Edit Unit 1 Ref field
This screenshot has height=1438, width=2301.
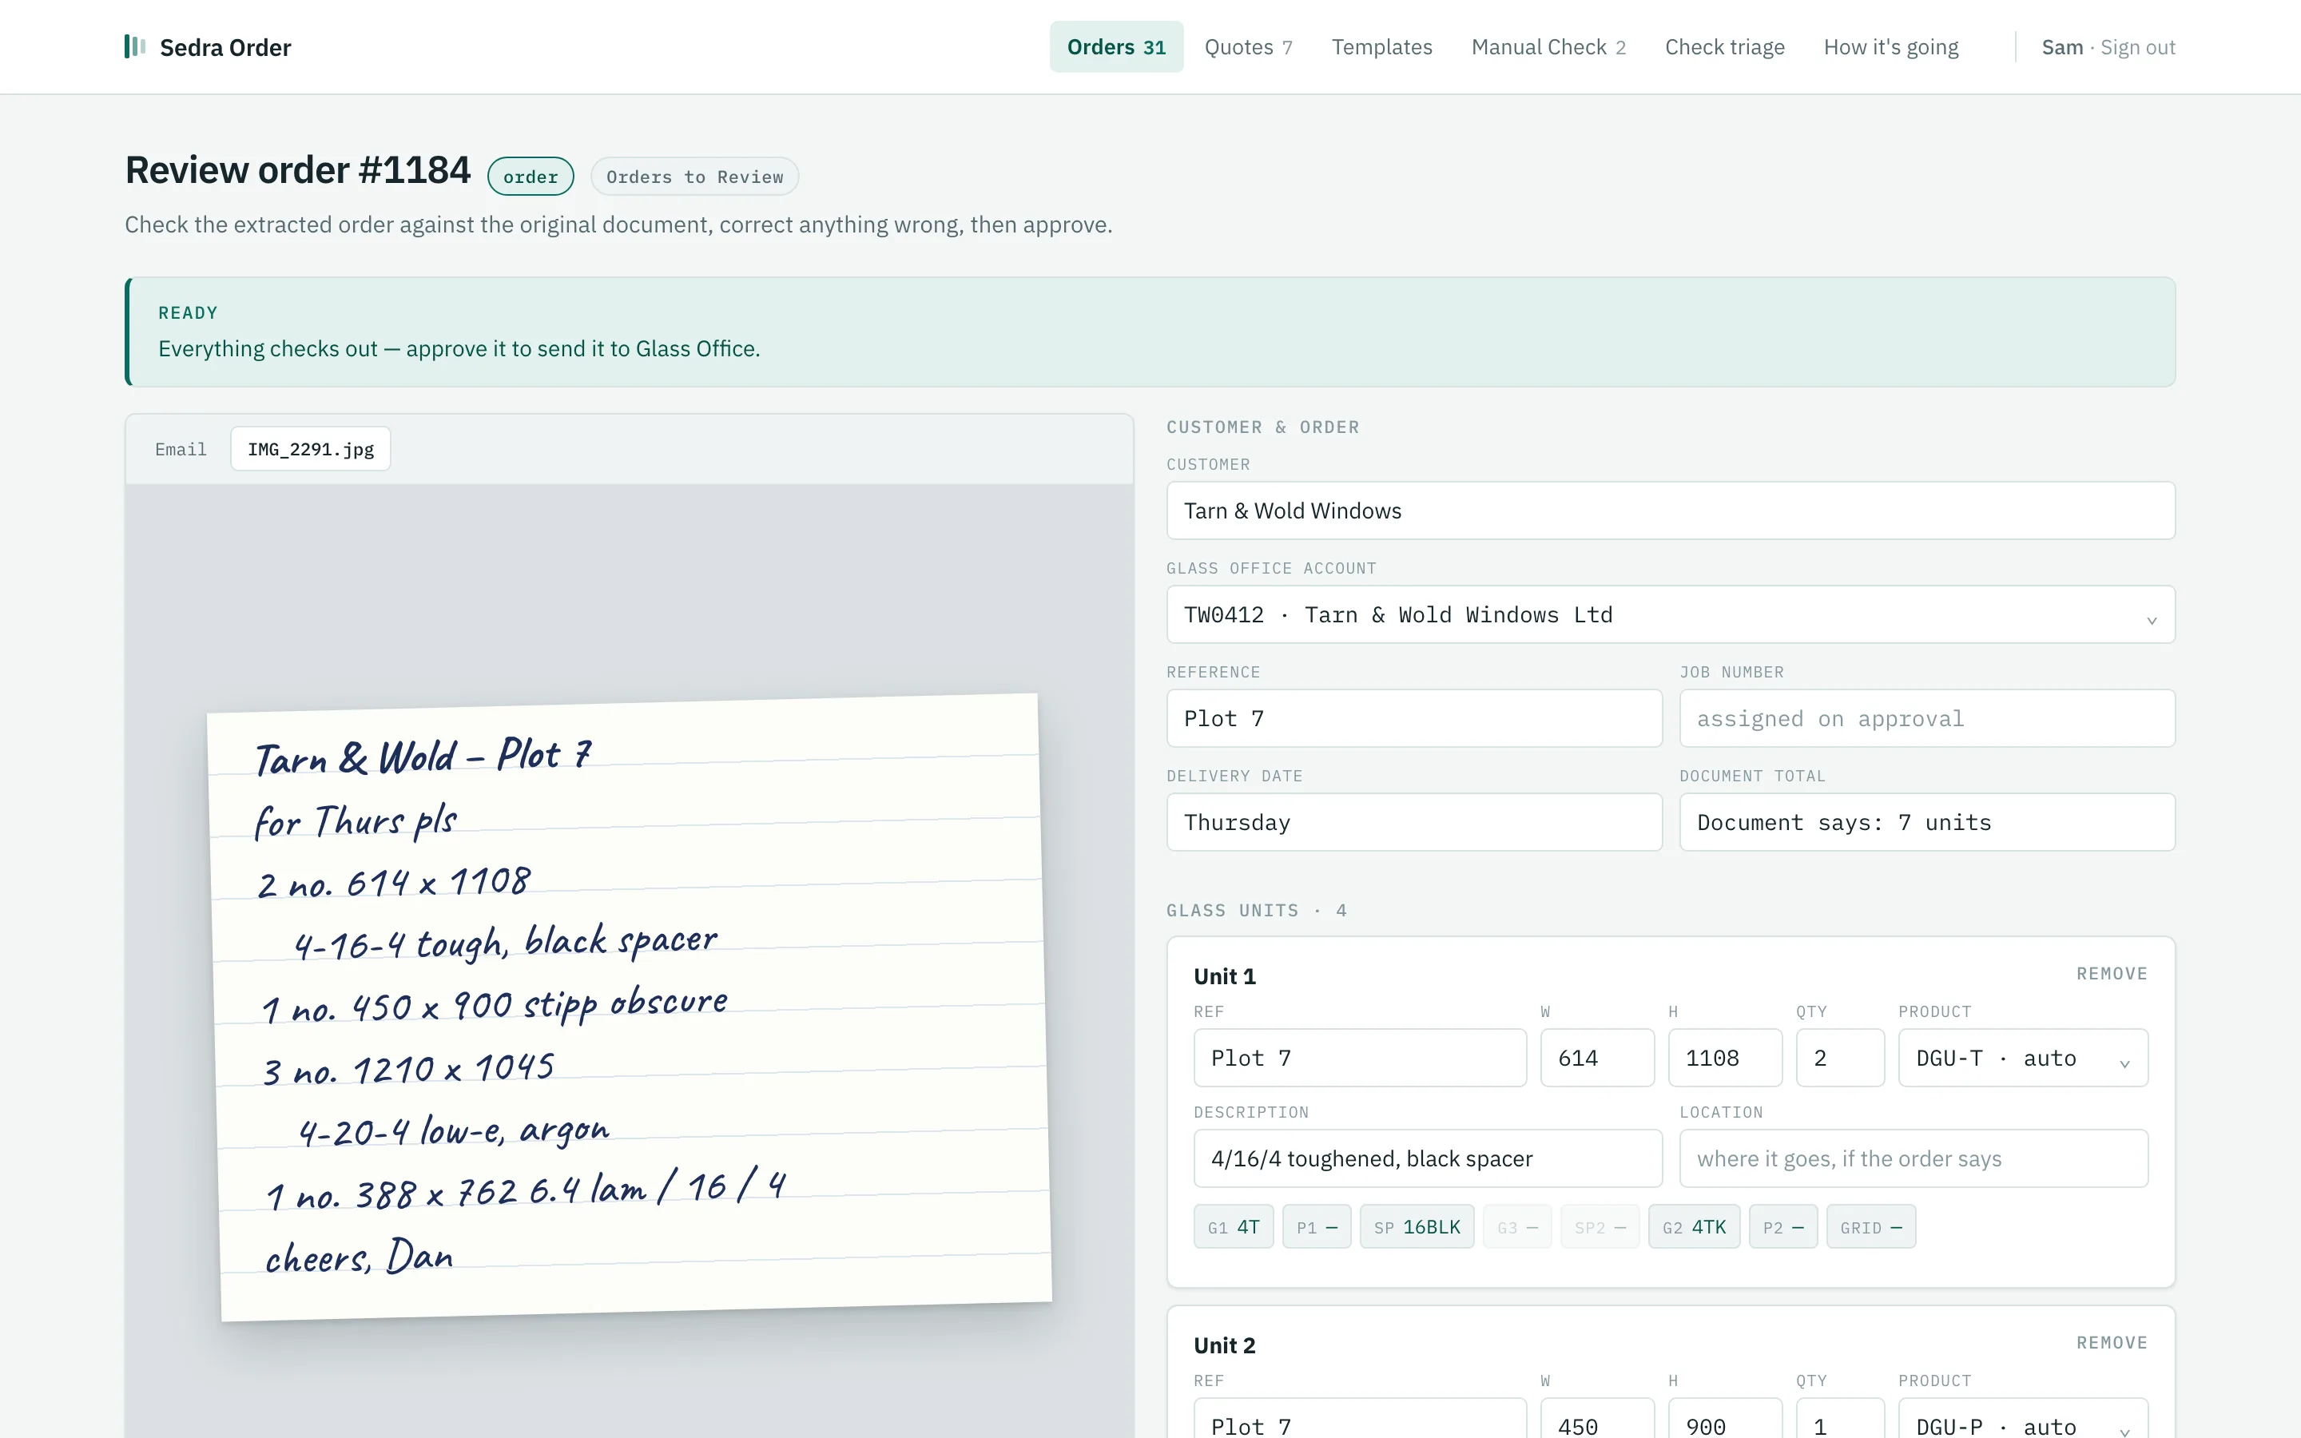(x=1360, y=1058)
